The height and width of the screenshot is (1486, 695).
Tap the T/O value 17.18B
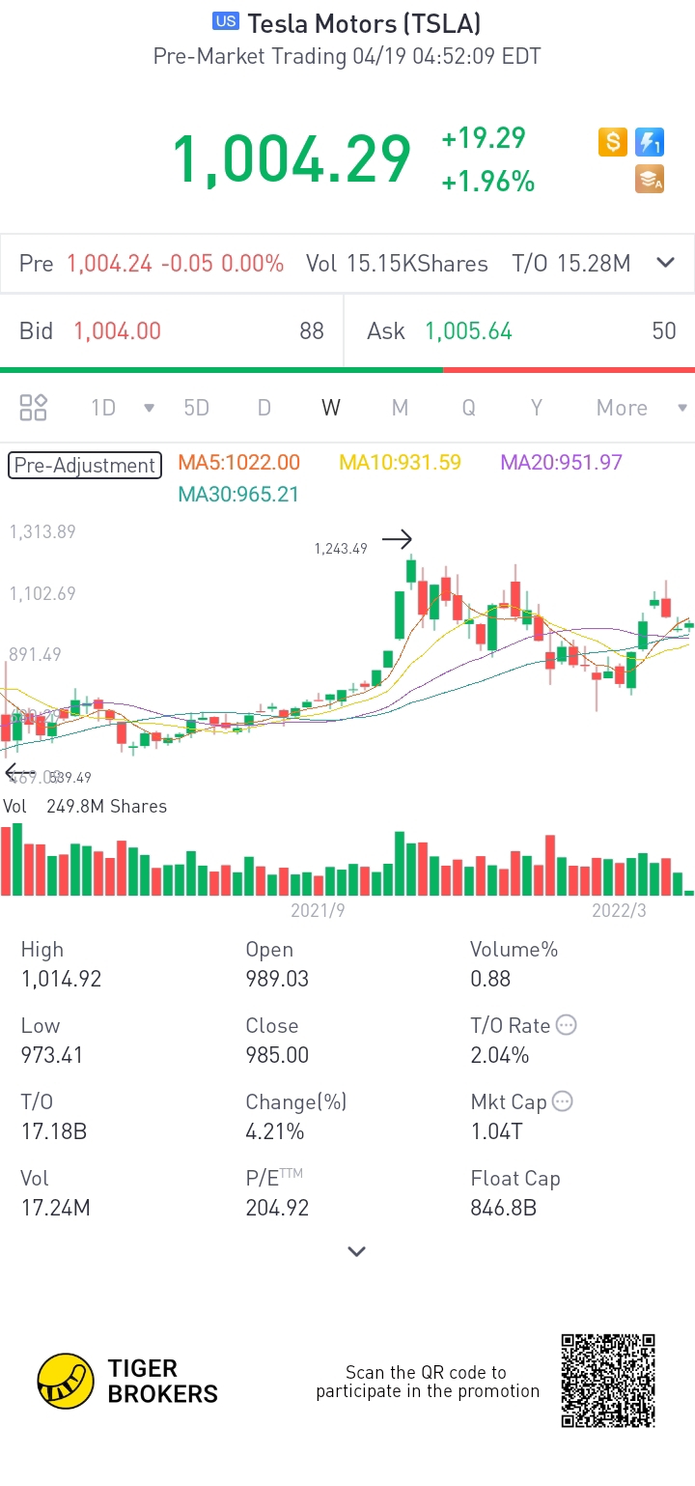tap(54, 1131)
